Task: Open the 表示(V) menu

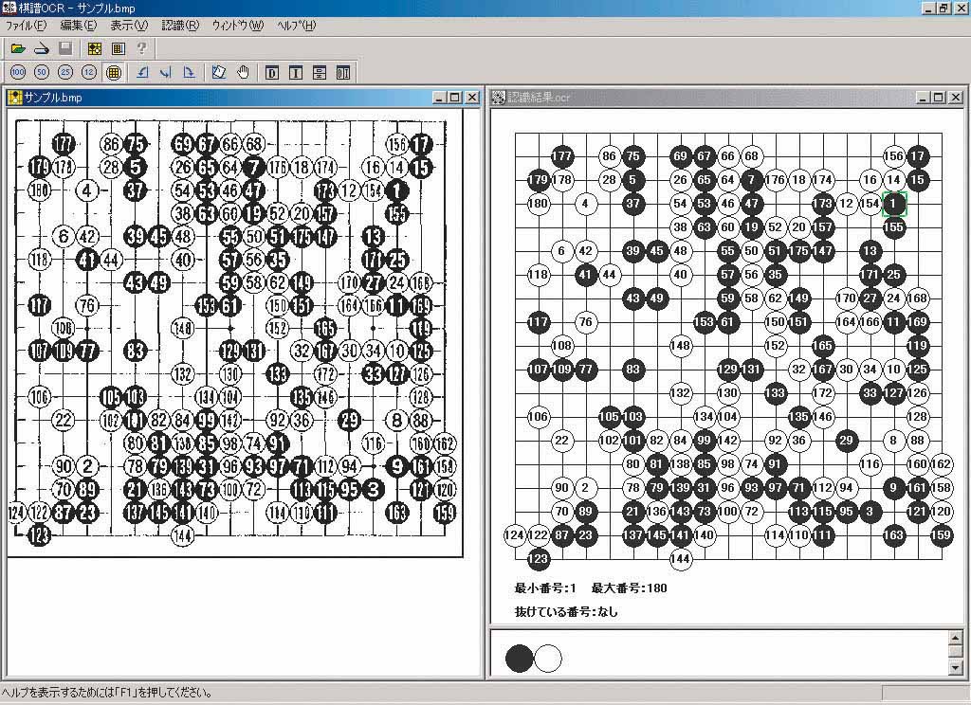Action: pyautogui.click(x=129, y=26)
